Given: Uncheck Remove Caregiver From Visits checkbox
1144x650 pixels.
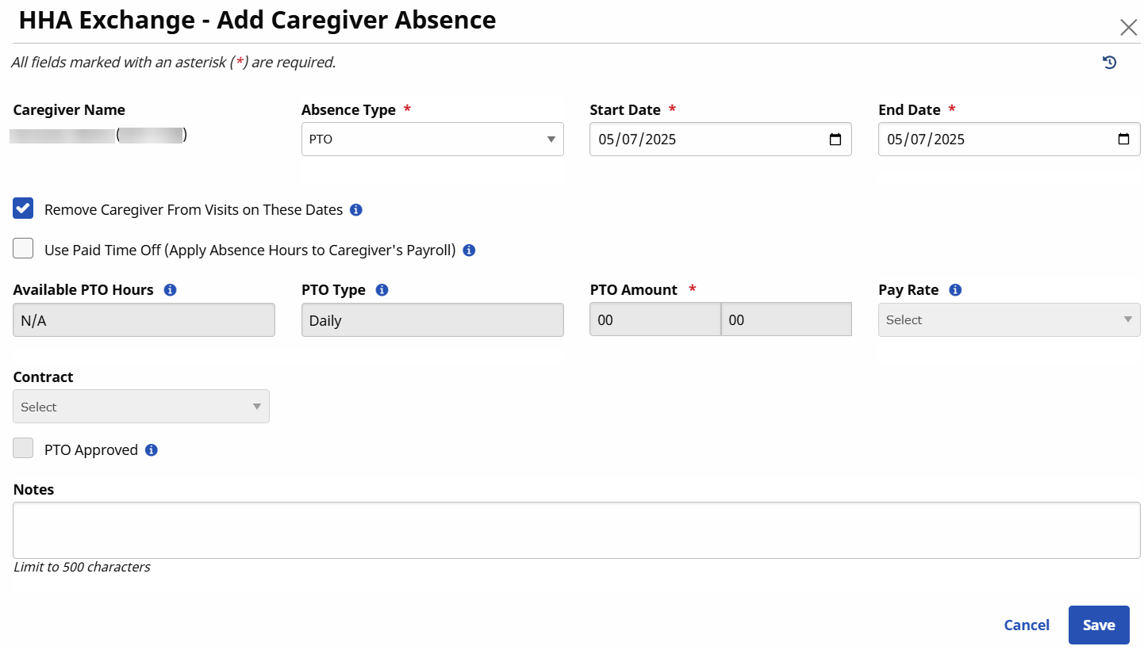Looking at the screenshot, I should tap(24, 209).
